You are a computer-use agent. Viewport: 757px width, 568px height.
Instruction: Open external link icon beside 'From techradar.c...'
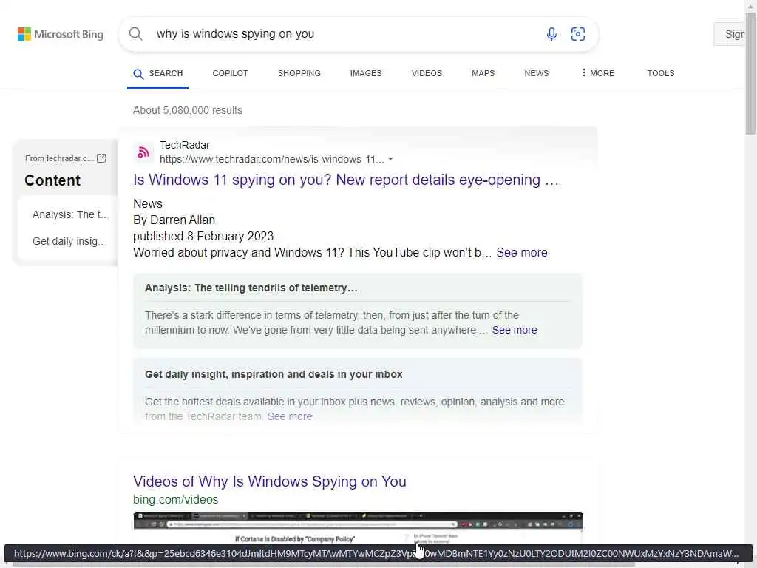coord(101,158)
